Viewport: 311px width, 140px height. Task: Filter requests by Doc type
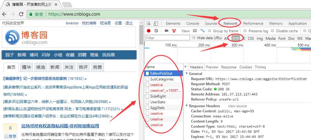291,39
